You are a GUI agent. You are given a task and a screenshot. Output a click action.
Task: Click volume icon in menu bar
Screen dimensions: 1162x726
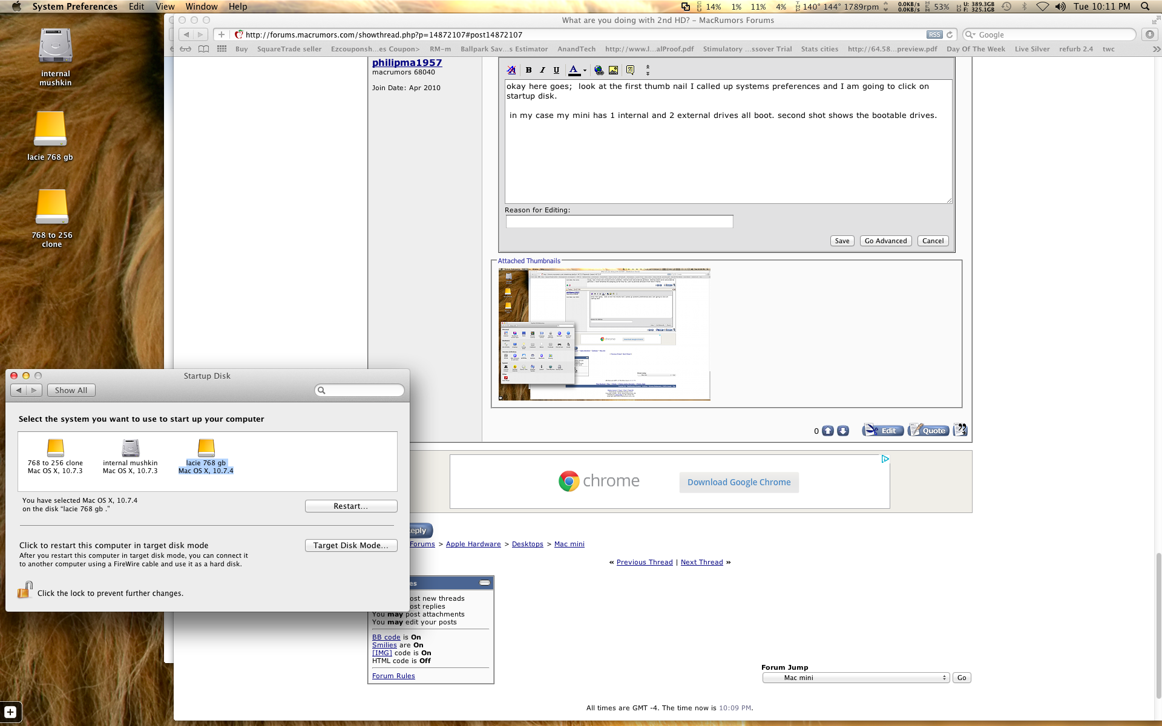pyautogui.click(x=1060, y=7)
